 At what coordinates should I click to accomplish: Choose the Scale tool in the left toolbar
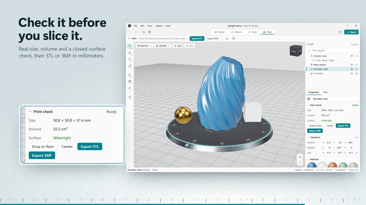[130, 66]
